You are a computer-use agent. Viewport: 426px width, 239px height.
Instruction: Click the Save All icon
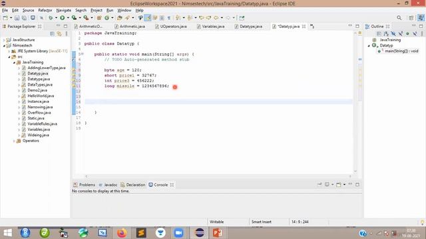pos(24,18)
